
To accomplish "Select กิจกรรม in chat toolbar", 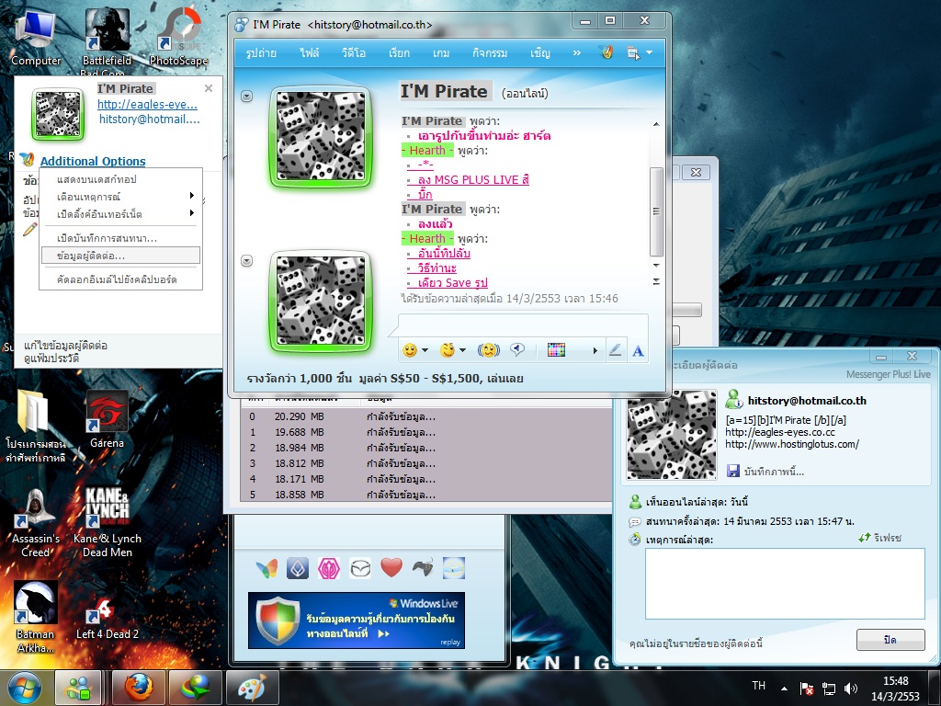I will 490,52.
